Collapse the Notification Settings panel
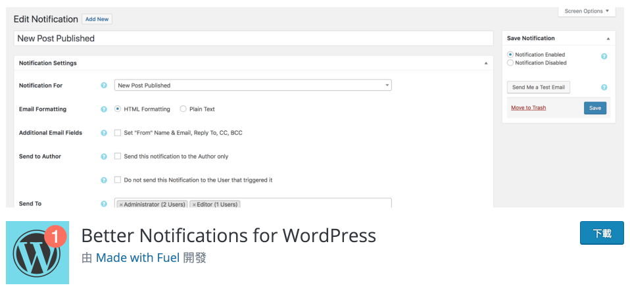 pyautogui.click(x=486, y=63)
